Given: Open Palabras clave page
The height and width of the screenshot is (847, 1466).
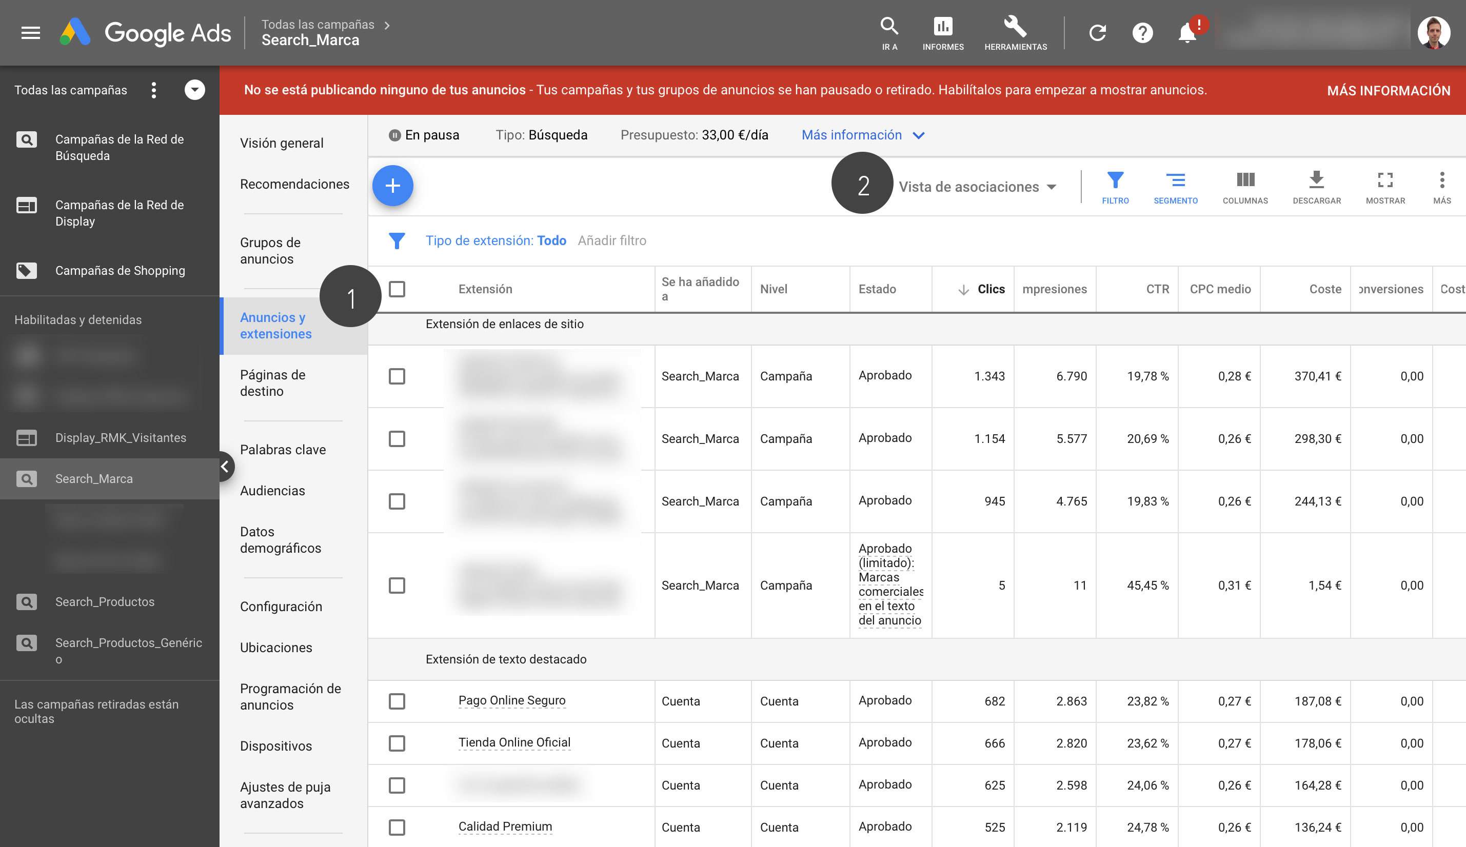Looking at the screenshot, I should point(283,450).
